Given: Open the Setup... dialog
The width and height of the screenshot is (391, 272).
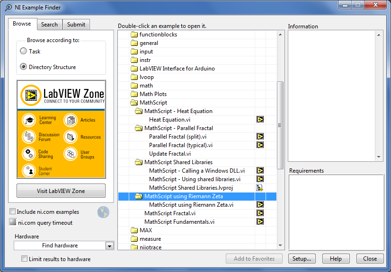Looking at the screenshot, I should (302, 259).
